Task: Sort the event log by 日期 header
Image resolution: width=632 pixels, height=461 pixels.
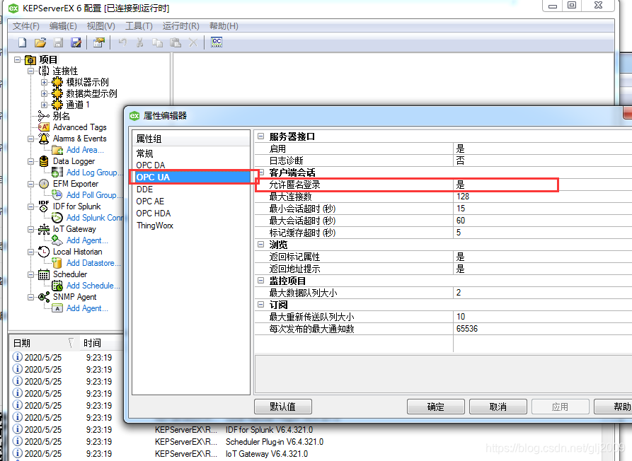Action: [x=44, y=343]
